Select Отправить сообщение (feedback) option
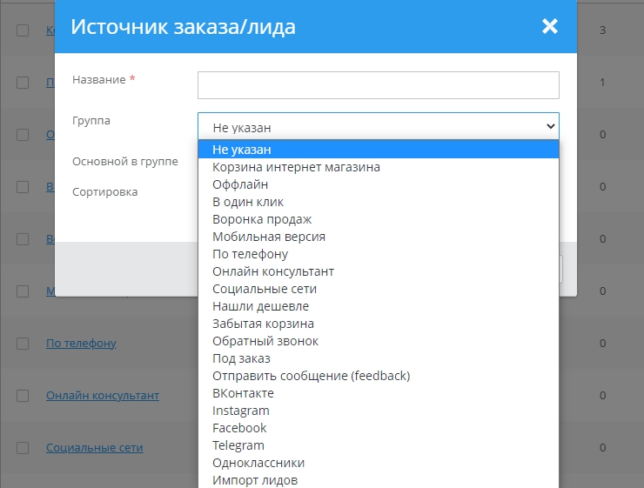644x488 pixels. point(311,376)
